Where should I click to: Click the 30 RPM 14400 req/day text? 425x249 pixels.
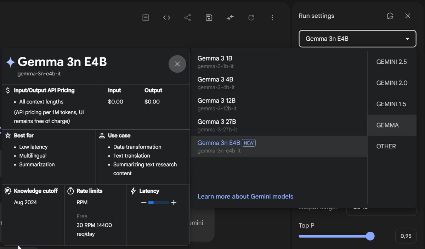(x=94, y=230)
